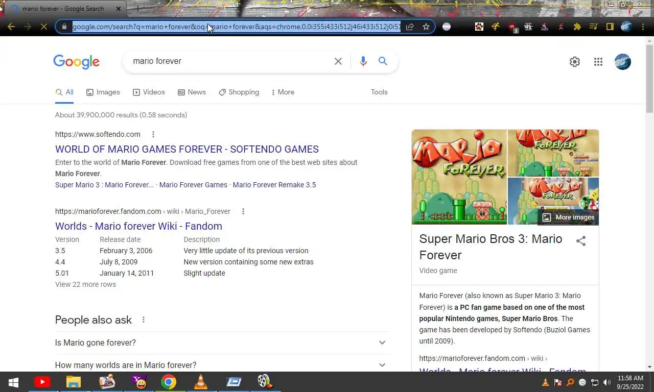Viewport: 654px width, 392px height.
Task: Start voice search with the microphone
Action: coord(363,61)
